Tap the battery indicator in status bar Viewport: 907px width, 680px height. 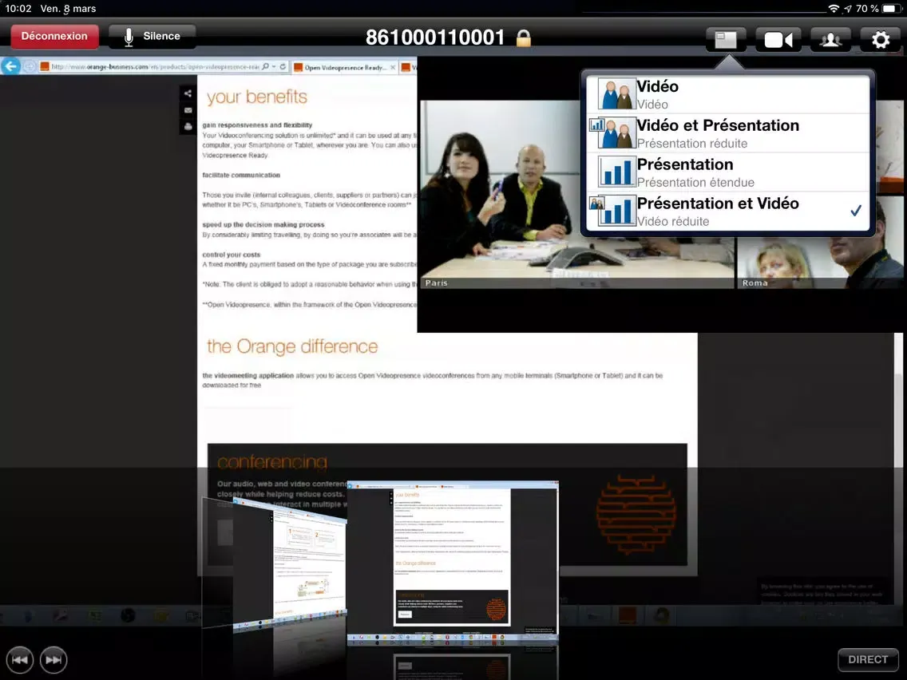pos(892,9)
